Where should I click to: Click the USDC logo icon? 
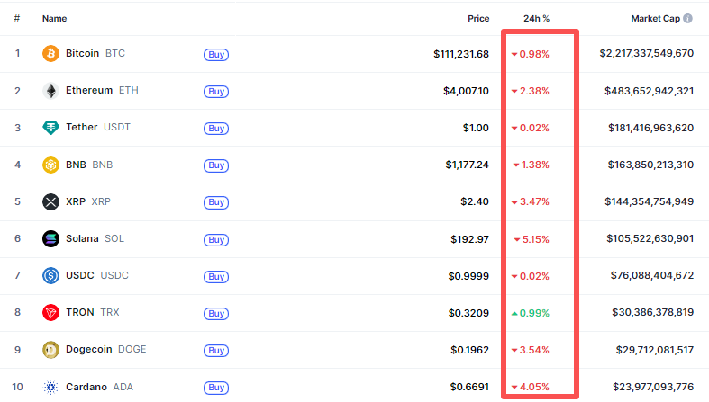50,275
